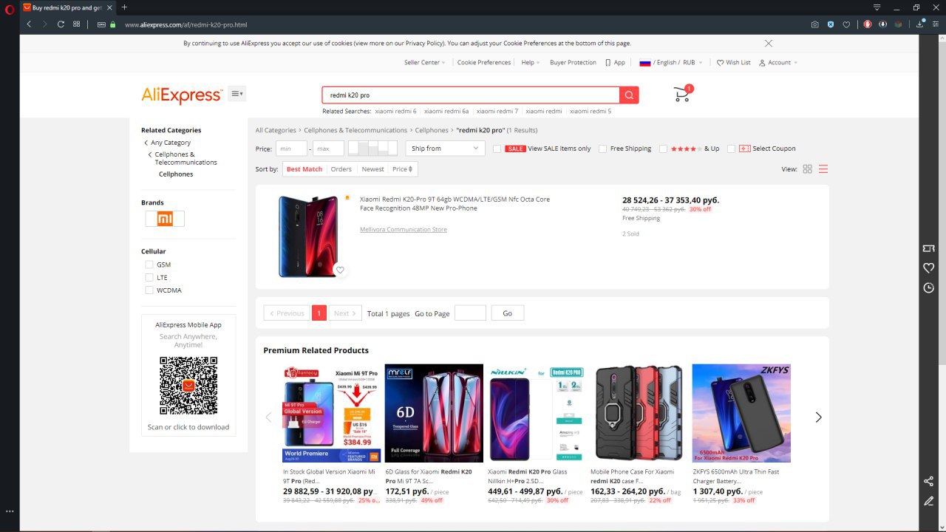Open ZKFYS 6500mAh battery case thumbnail
The height and width of the screenshot is (532, 946).
[741, 413]
